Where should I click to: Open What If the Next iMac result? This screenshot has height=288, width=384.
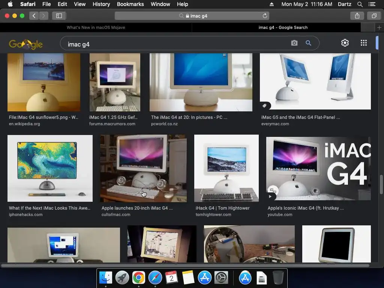(x=49, y=208)
